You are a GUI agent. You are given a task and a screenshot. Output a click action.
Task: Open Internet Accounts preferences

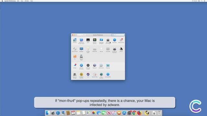point(81,66)
